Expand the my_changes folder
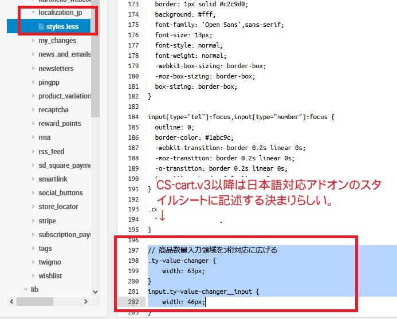397x319 pixels. click(33, 41)
